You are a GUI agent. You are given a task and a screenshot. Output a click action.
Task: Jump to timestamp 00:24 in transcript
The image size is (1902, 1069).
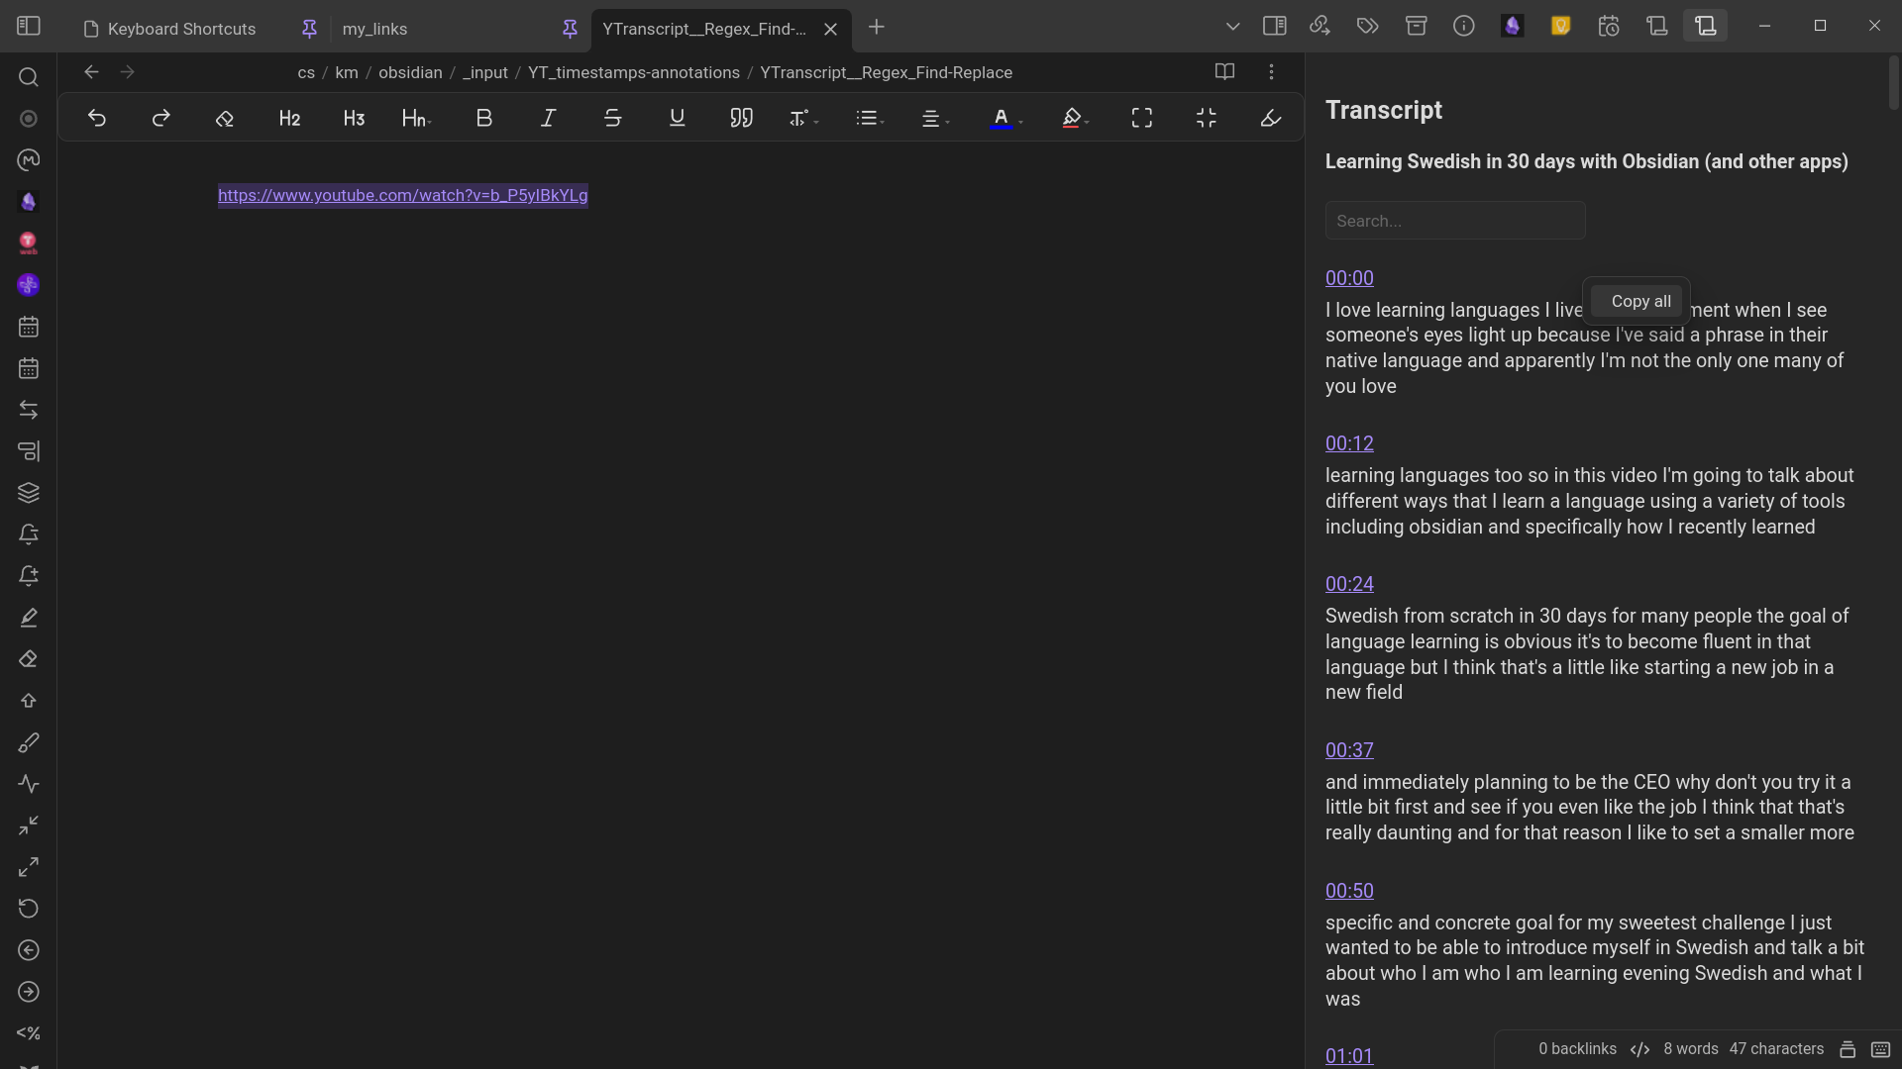click(1349, 584)
